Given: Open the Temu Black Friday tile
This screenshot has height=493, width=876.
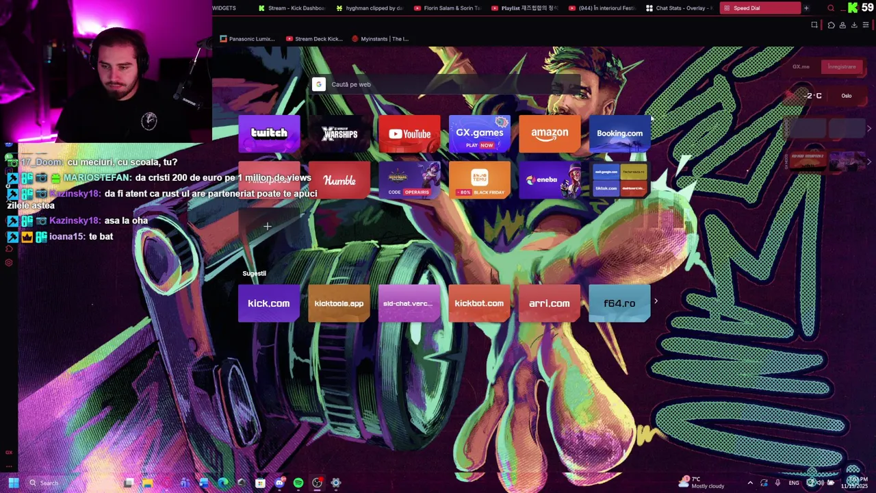Looking at the screenshot, I should [x=479, y=180].
